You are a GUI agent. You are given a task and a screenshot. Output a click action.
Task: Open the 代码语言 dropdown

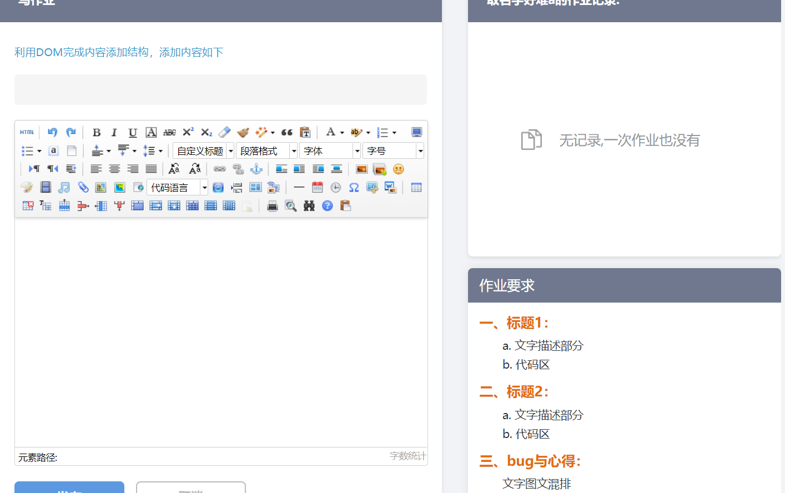click(x=177, y=188)
